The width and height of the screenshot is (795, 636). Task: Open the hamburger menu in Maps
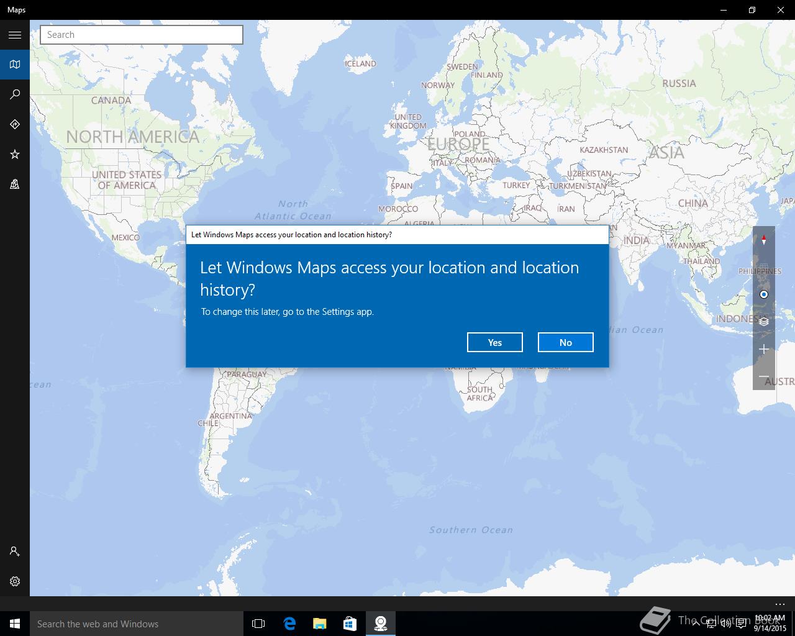coord(15,35)
